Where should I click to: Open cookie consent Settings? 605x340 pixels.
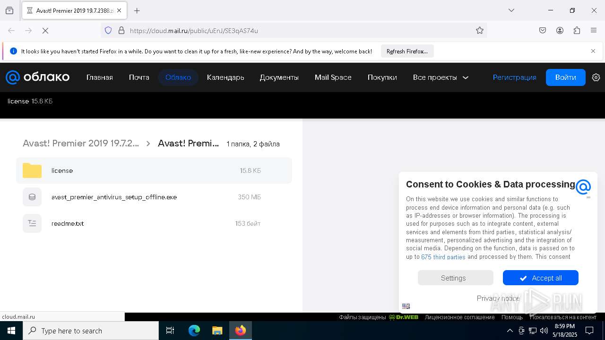pos(455,278)
